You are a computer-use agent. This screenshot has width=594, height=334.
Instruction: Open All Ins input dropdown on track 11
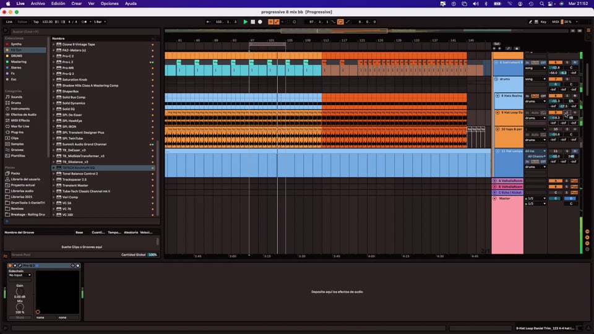tap(535, 151)
